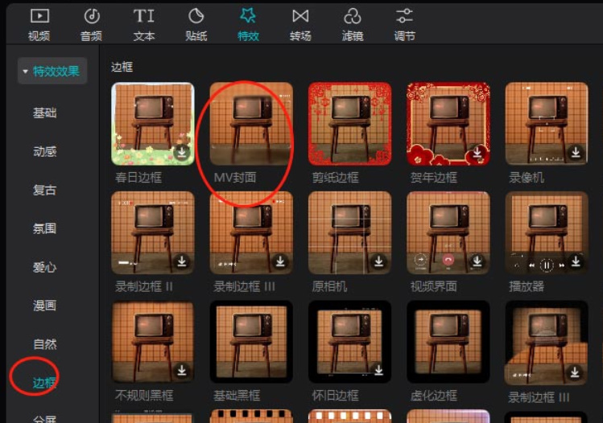This screenshot has height=423, width=603.
Task: Select the 爱心 effects category
Action: [44, 267]
